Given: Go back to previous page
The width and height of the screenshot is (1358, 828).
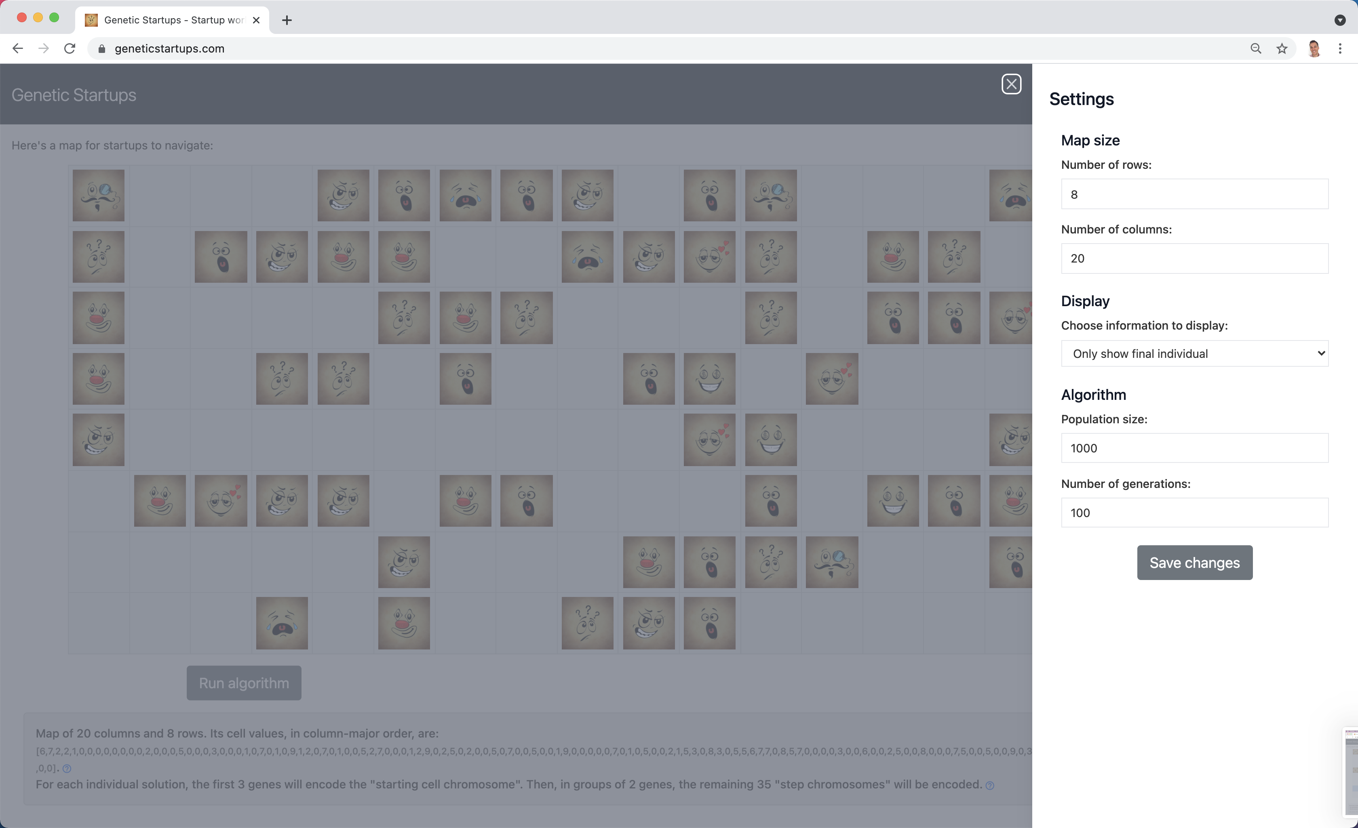Looking at the screenshot, I should 18,48.
